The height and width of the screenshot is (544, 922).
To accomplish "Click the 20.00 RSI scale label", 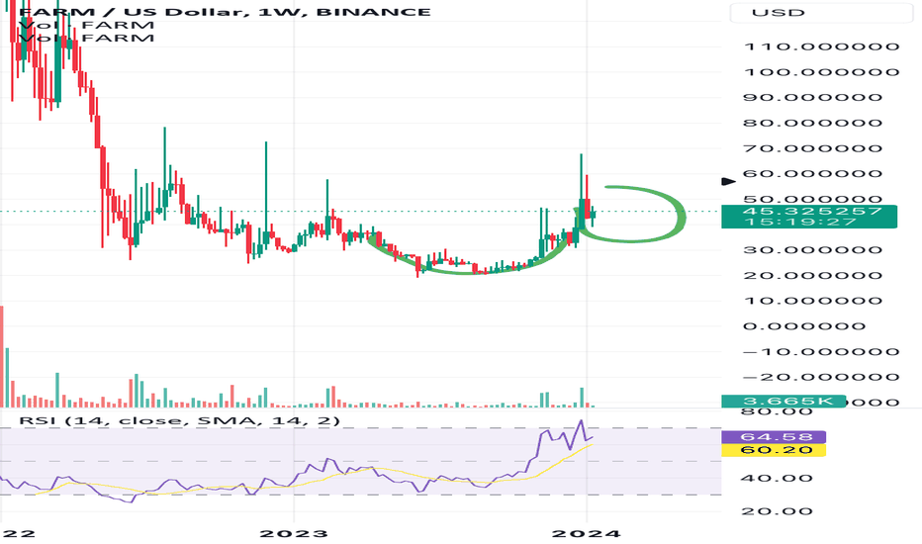I will (x=777, y=511).
